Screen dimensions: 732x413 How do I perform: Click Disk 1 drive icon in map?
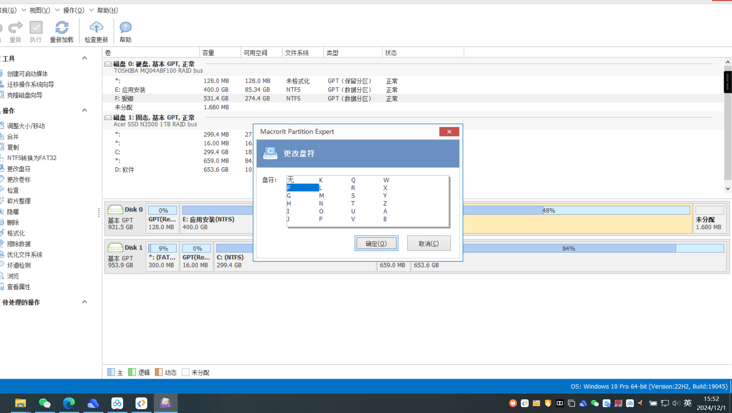(x=115, y=248)
